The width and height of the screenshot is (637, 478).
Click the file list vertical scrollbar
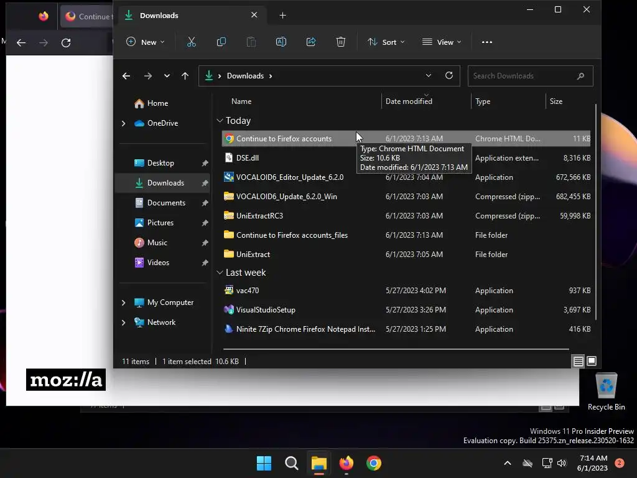point(595,212)
